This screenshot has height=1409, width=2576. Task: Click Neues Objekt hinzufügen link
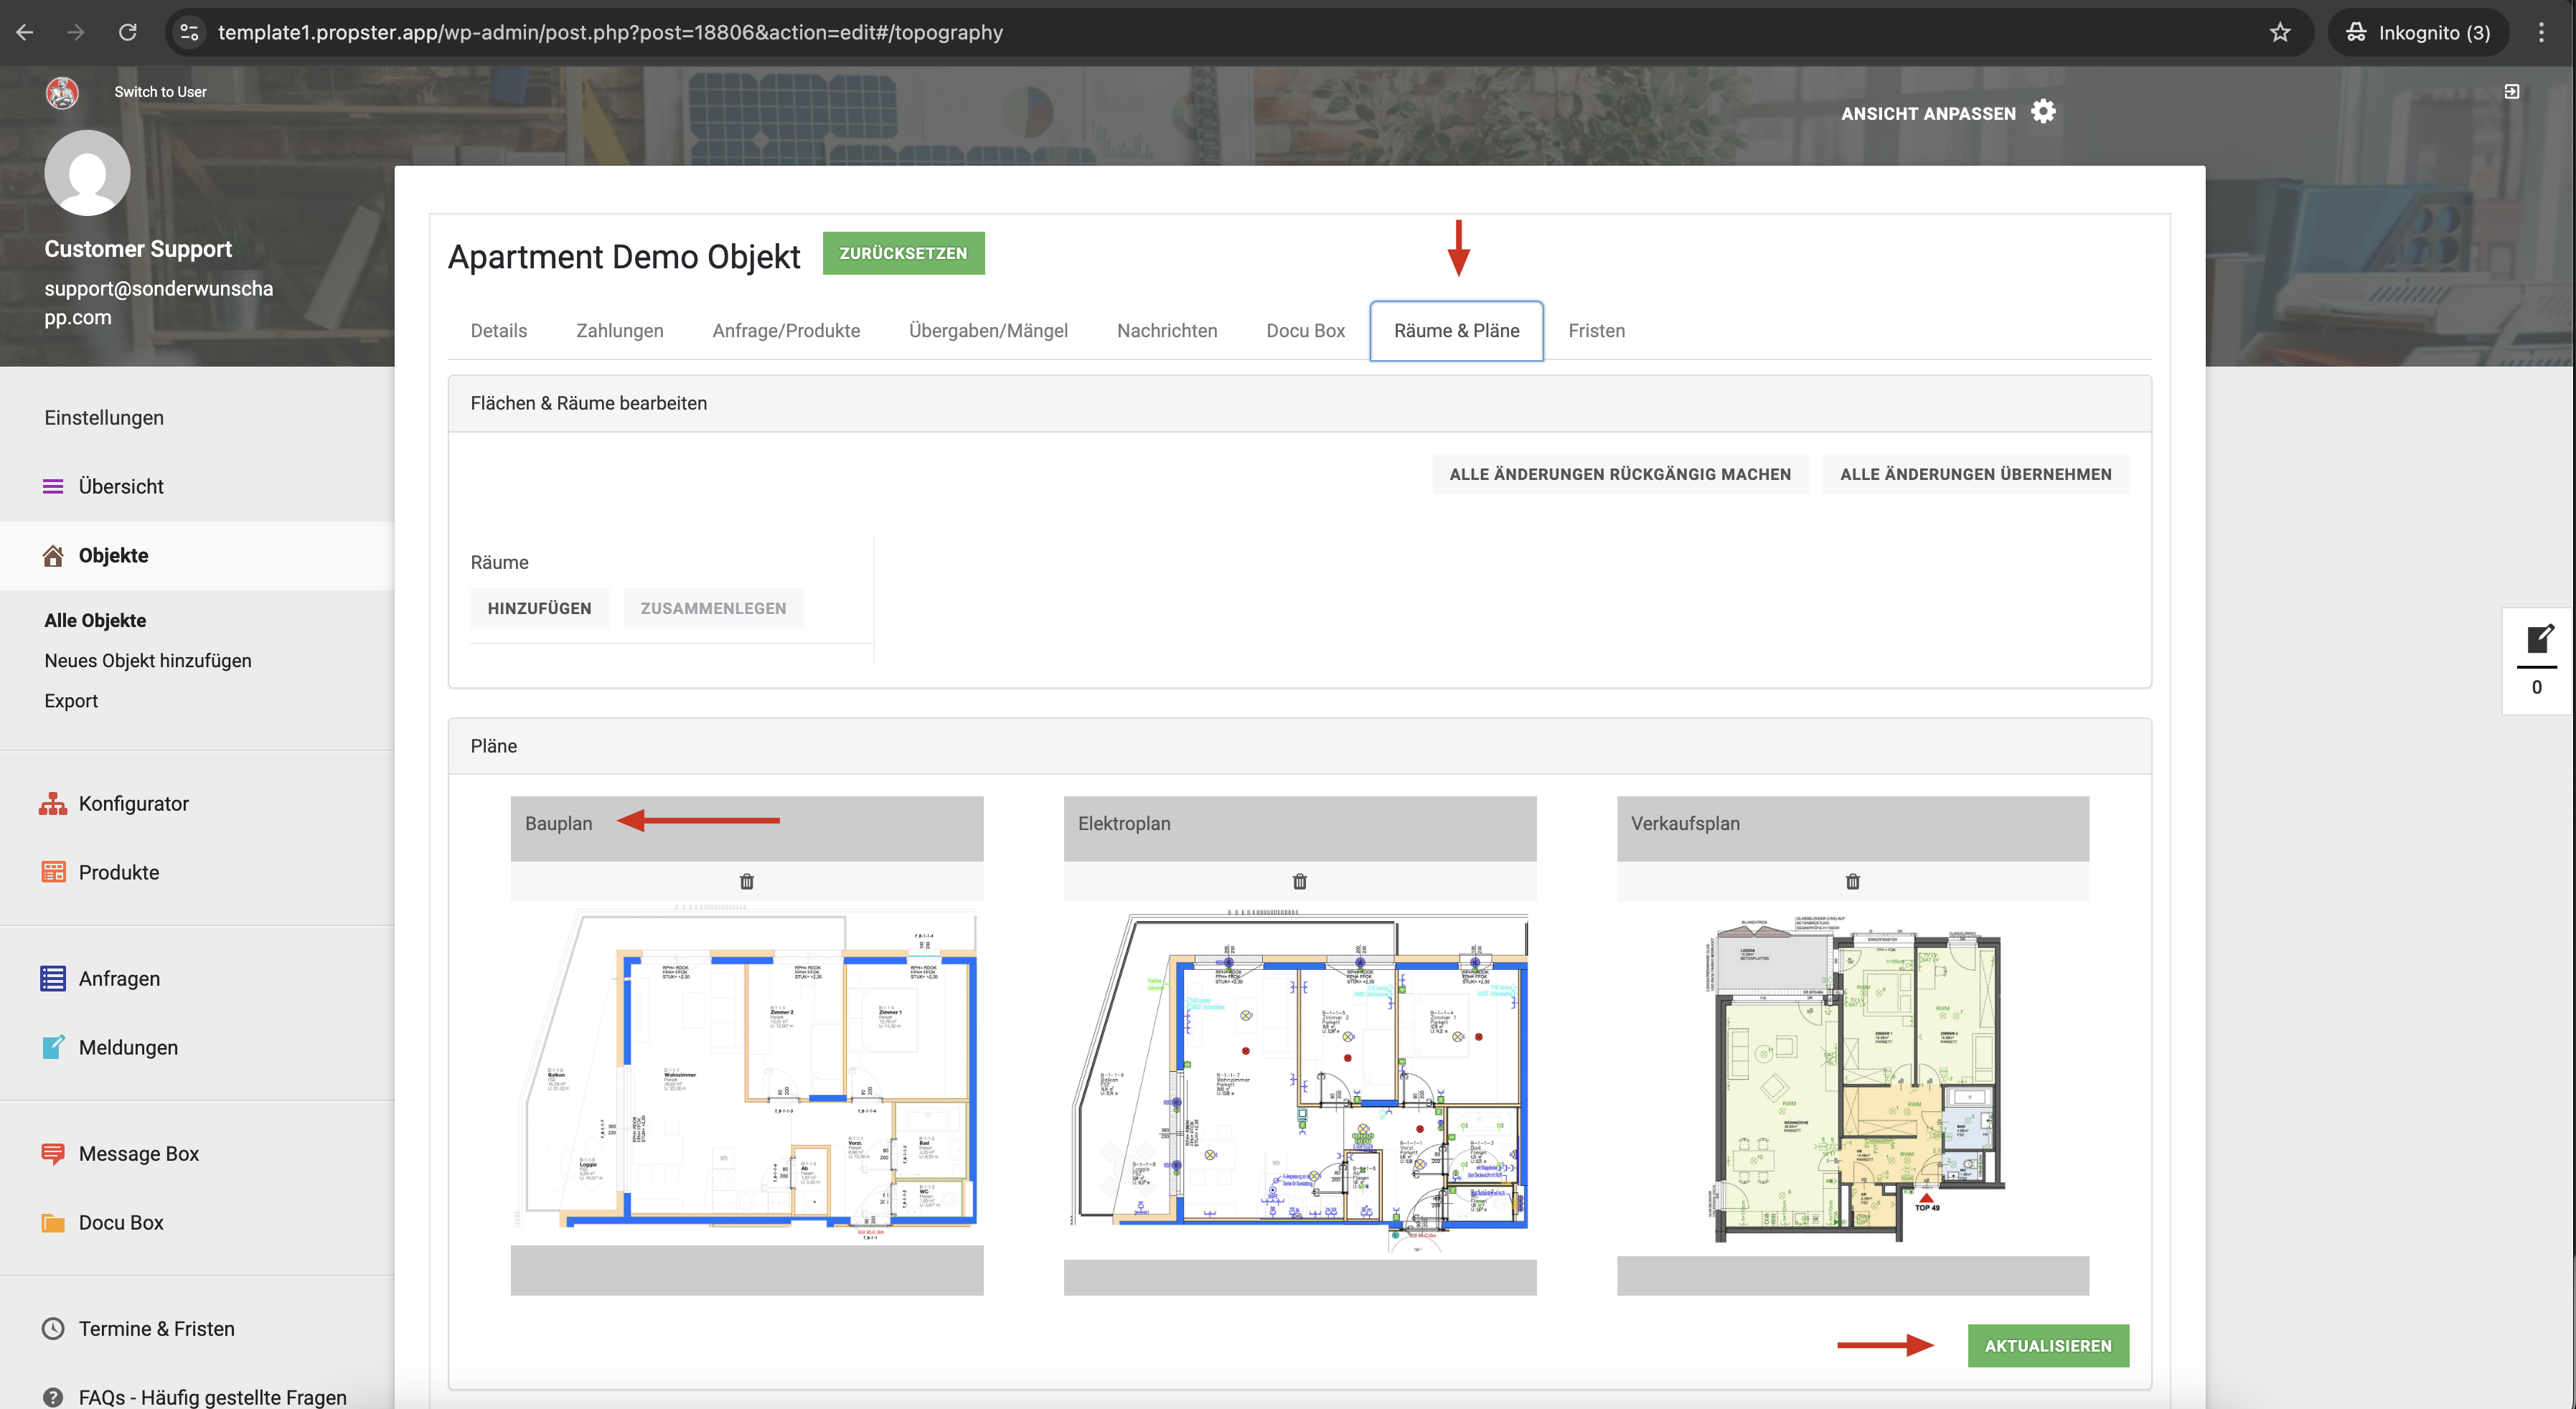(x=147, y=660)
